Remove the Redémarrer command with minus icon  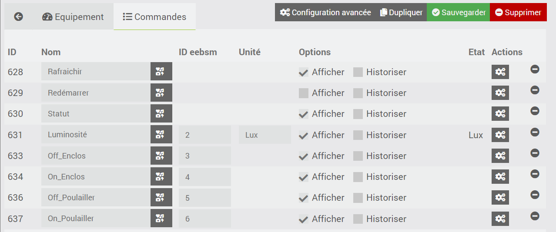pyautogui.click(x=535, y=90)
